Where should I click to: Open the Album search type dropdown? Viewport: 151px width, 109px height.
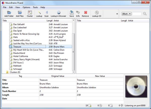(126, 14)
